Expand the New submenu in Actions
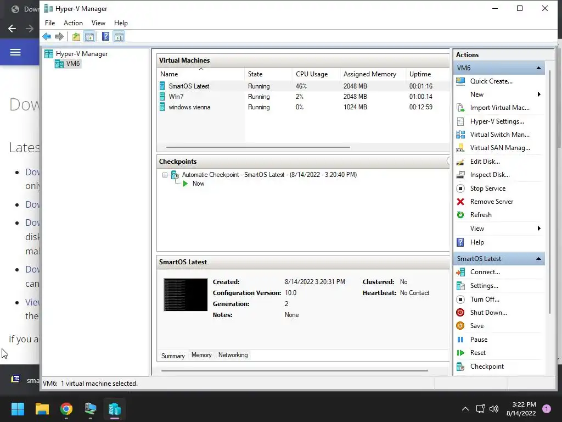The height and width of the screenshot is (422, 562). pos(539,95)
